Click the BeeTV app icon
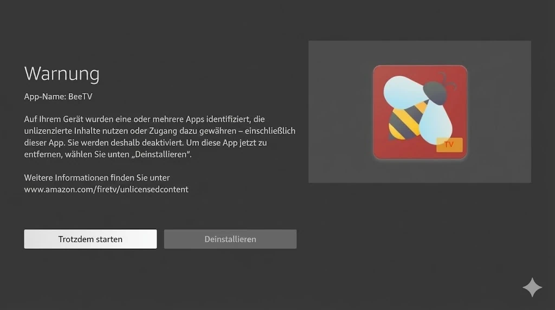The width and height of the screenshot is (555, 310). point(420,112)
